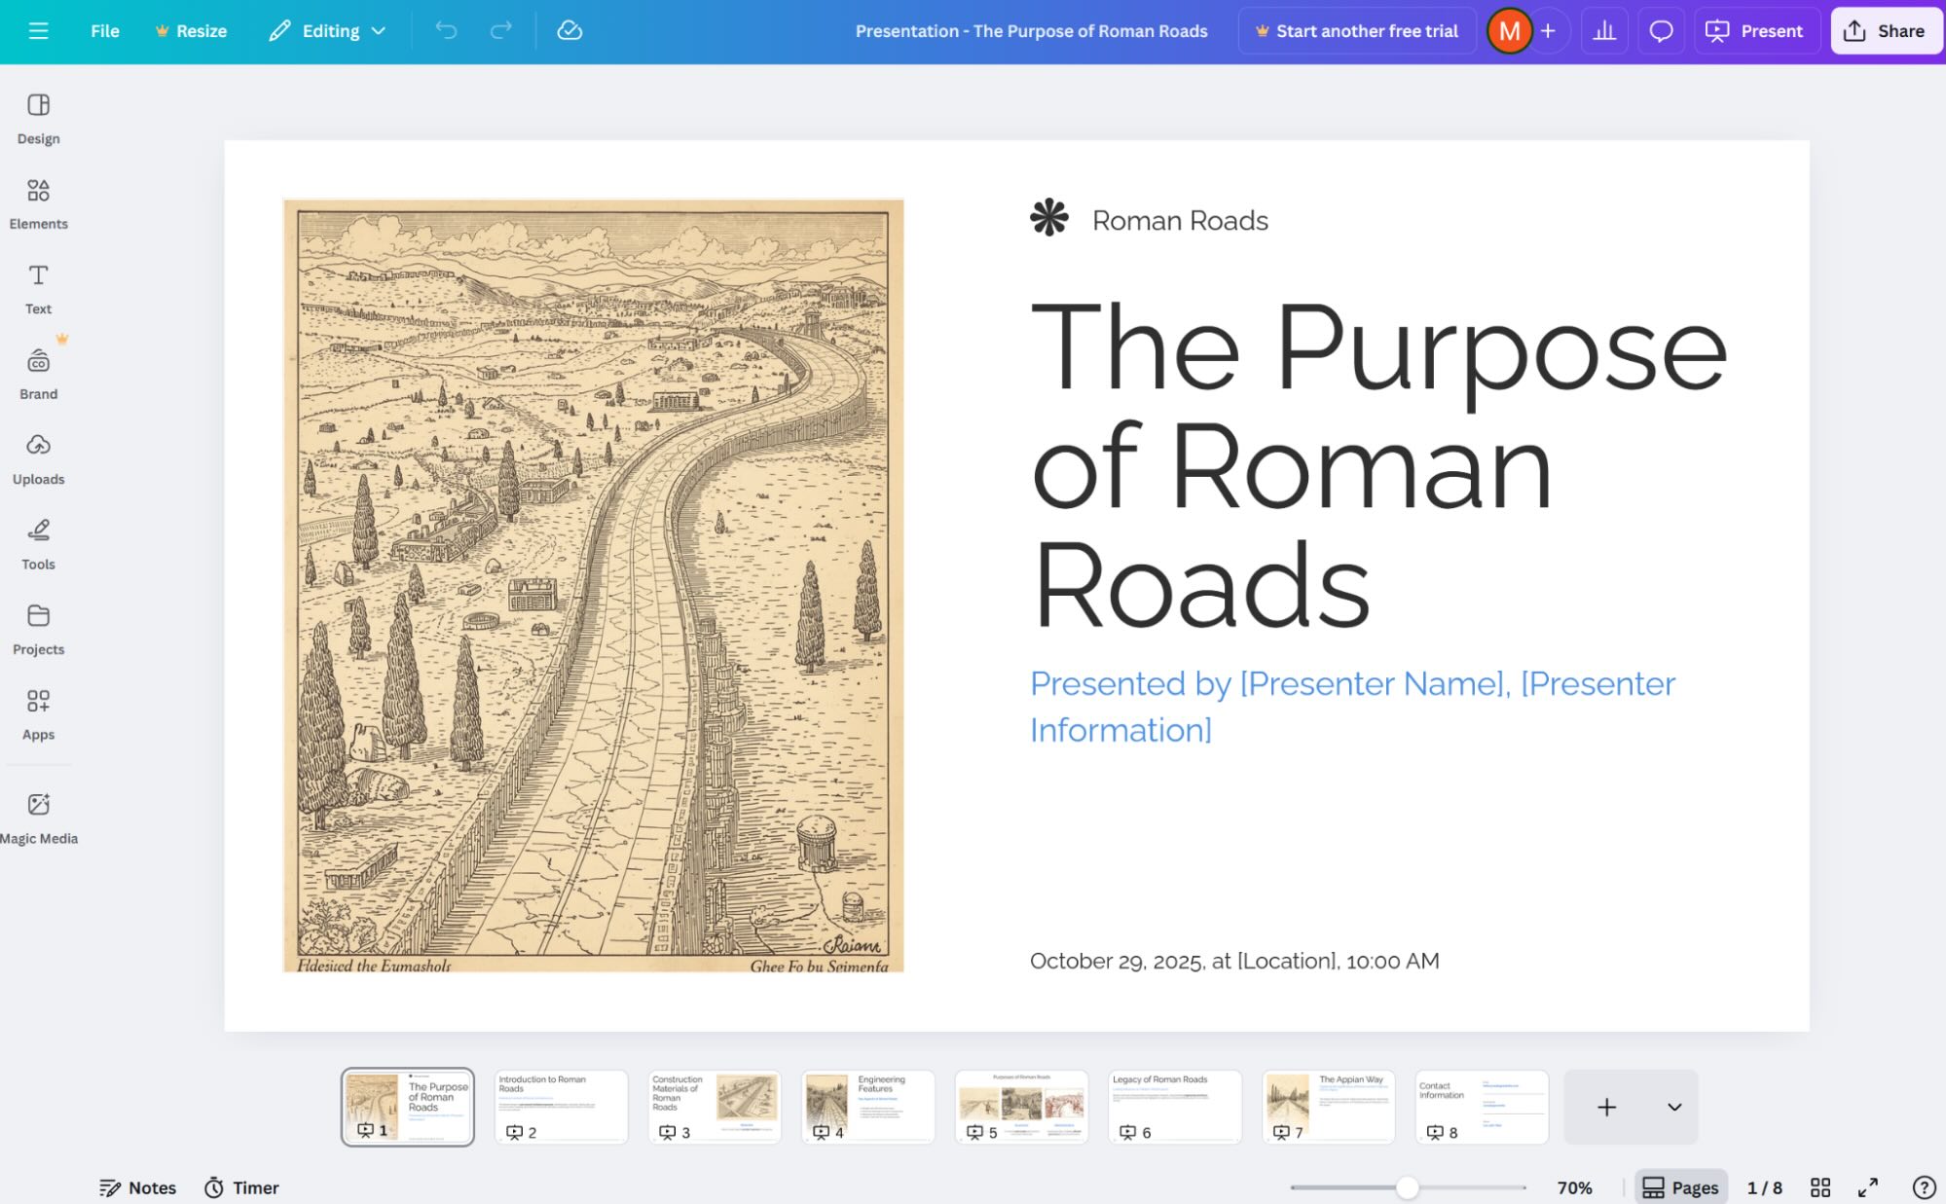Click the Undo arrow
This screenshot has height=1204, width=1946.
point(446,30)
